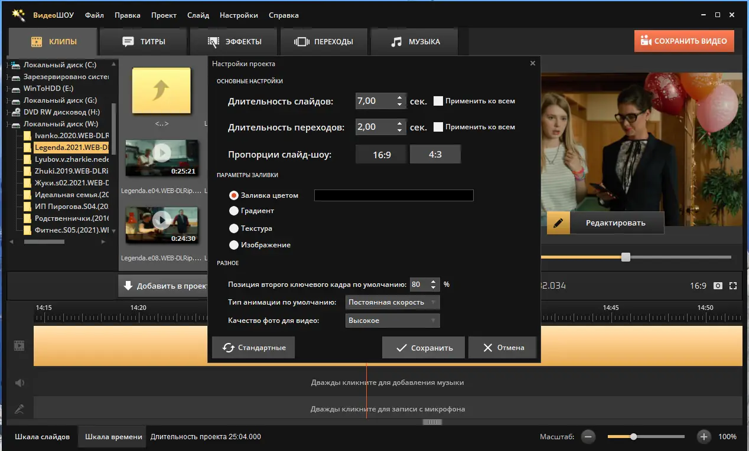Check Применить ко всем for slide duration

click(438, 101)
